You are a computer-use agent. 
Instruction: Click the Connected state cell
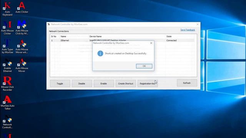click(171, 40)
